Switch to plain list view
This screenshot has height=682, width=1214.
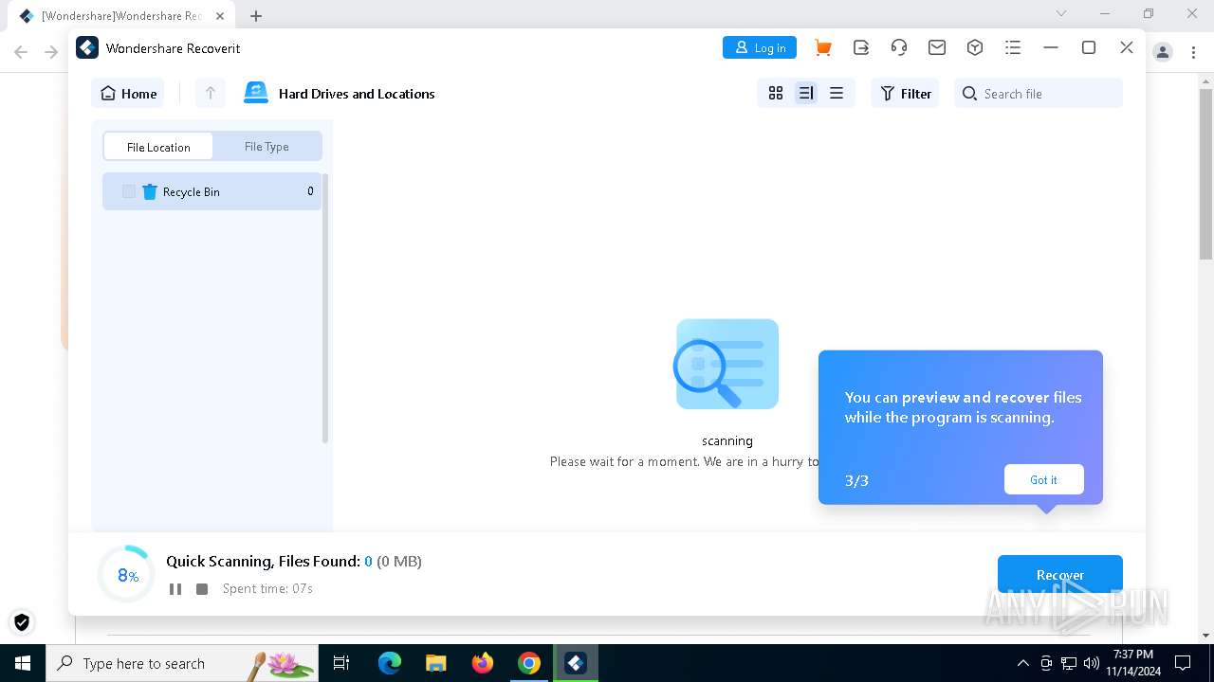point(837,93)
